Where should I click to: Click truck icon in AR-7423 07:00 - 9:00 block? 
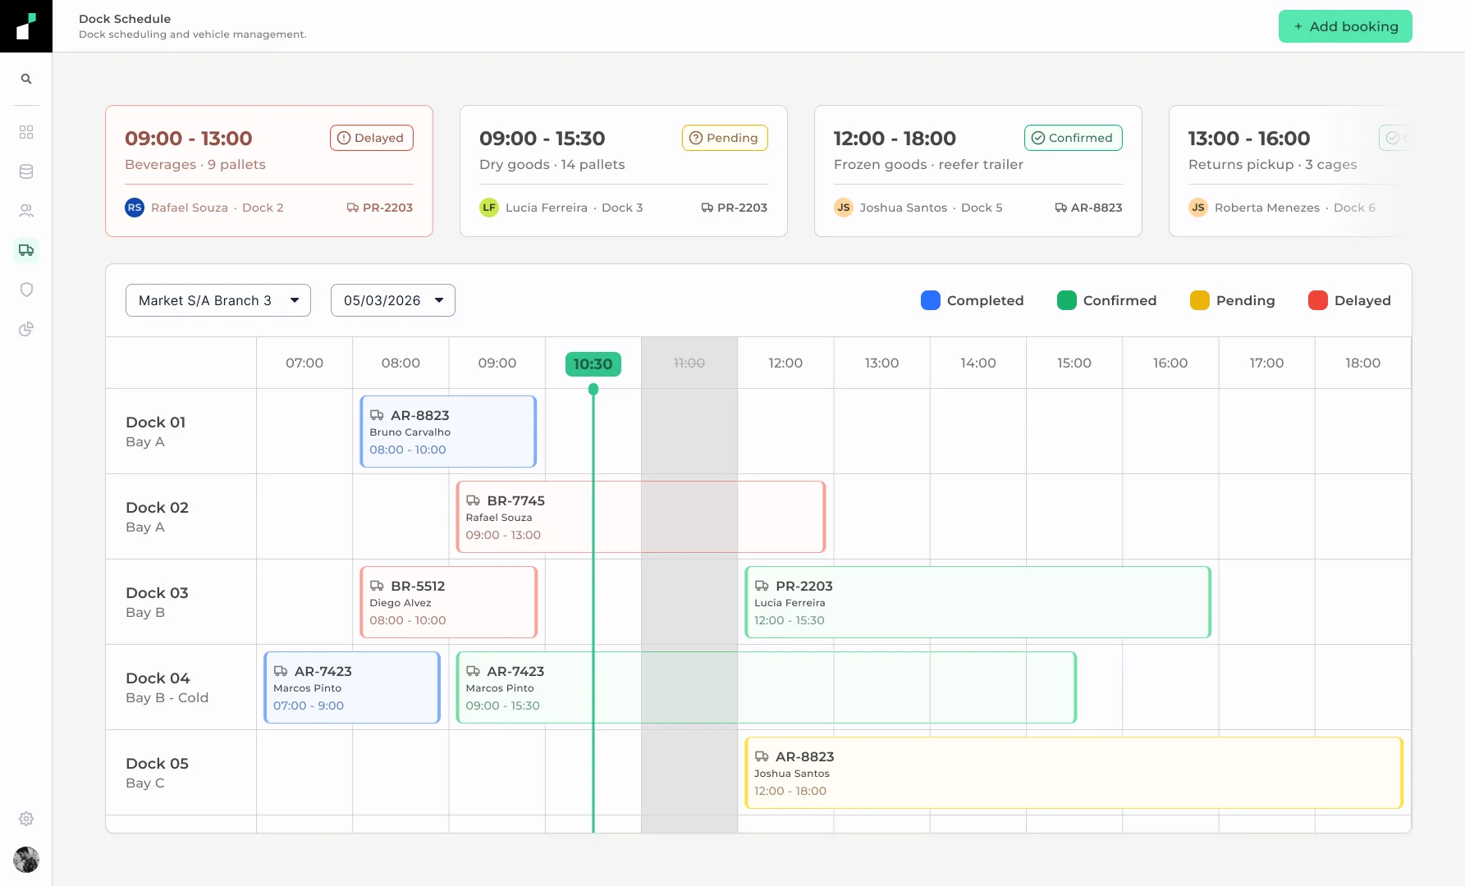pyautogui.click(x=281, y=671)
